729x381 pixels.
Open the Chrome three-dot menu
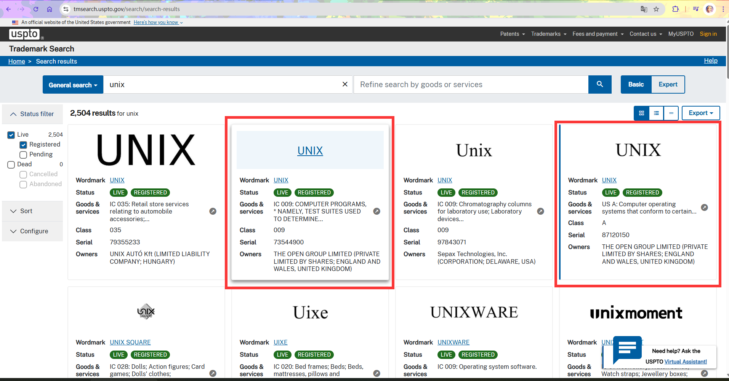tap(723, 9)
